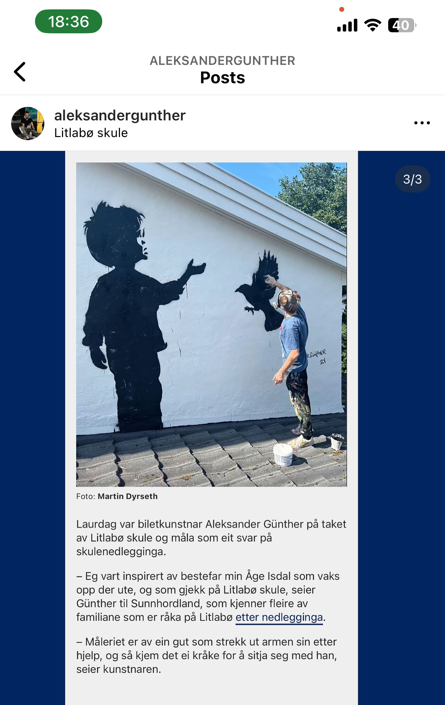
Task: Tap the white paint bucket on roof
Action: tap(283, 455)
